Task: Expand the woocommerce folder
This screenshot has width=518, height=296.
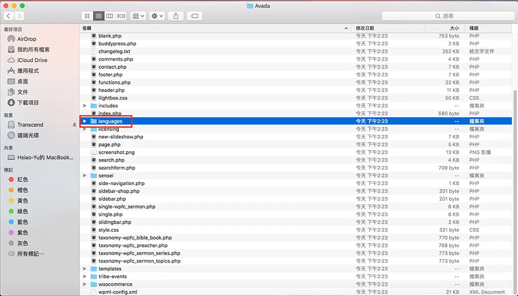Action: (85, 284)
